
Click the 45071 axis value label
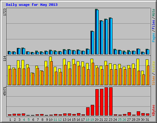point(5,91)
